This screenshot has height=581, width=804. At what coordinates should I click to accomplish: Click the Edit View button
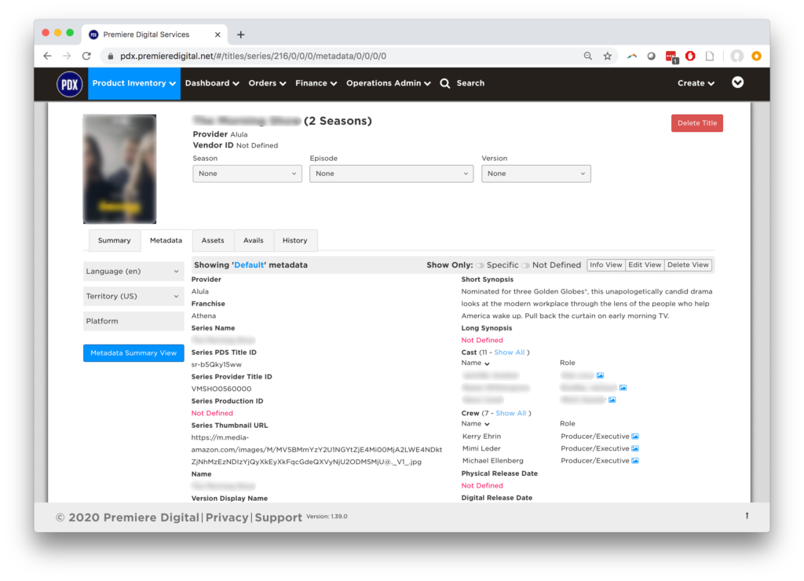(645, 265)
